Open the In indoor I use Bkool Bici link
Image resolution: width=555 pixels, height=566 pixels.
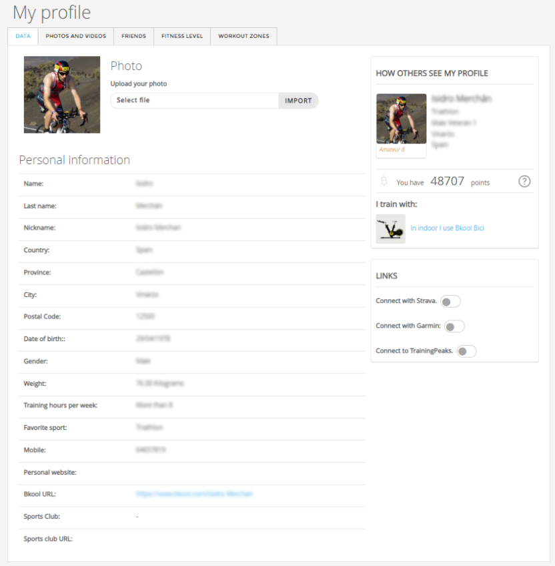447,228
